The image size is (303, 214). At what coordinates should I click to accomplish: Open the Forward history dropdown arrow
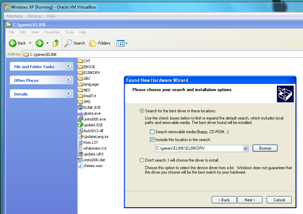48,43
